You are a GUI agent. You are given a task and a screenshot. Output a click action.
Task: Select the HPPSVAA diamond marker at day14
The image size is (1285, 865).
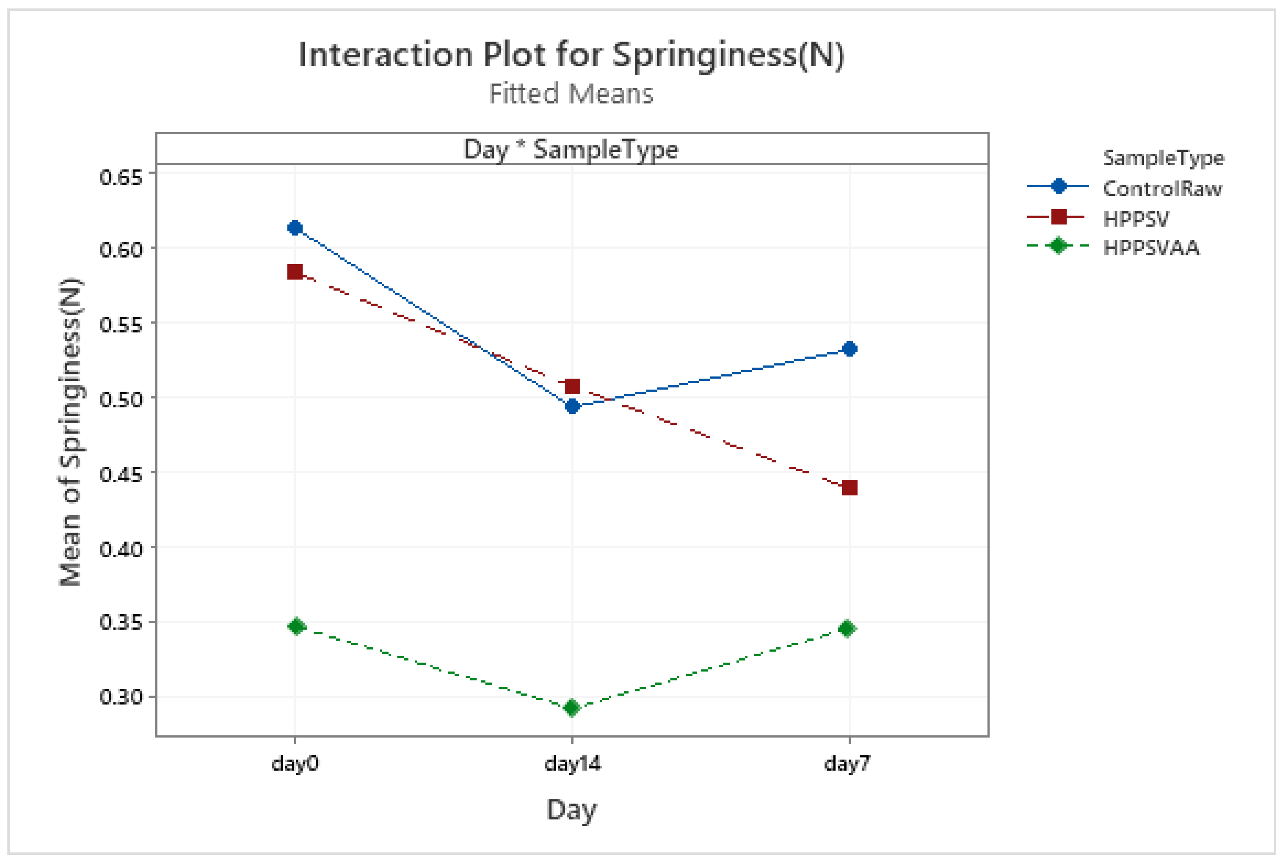[x=572, y=708]
